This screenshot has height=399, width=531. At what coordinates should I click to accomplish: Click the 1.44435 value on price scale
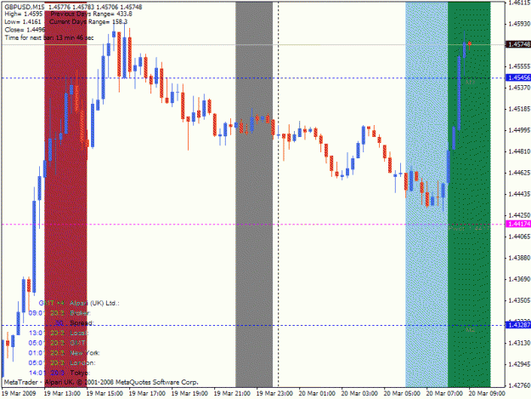tap(519, 194)
